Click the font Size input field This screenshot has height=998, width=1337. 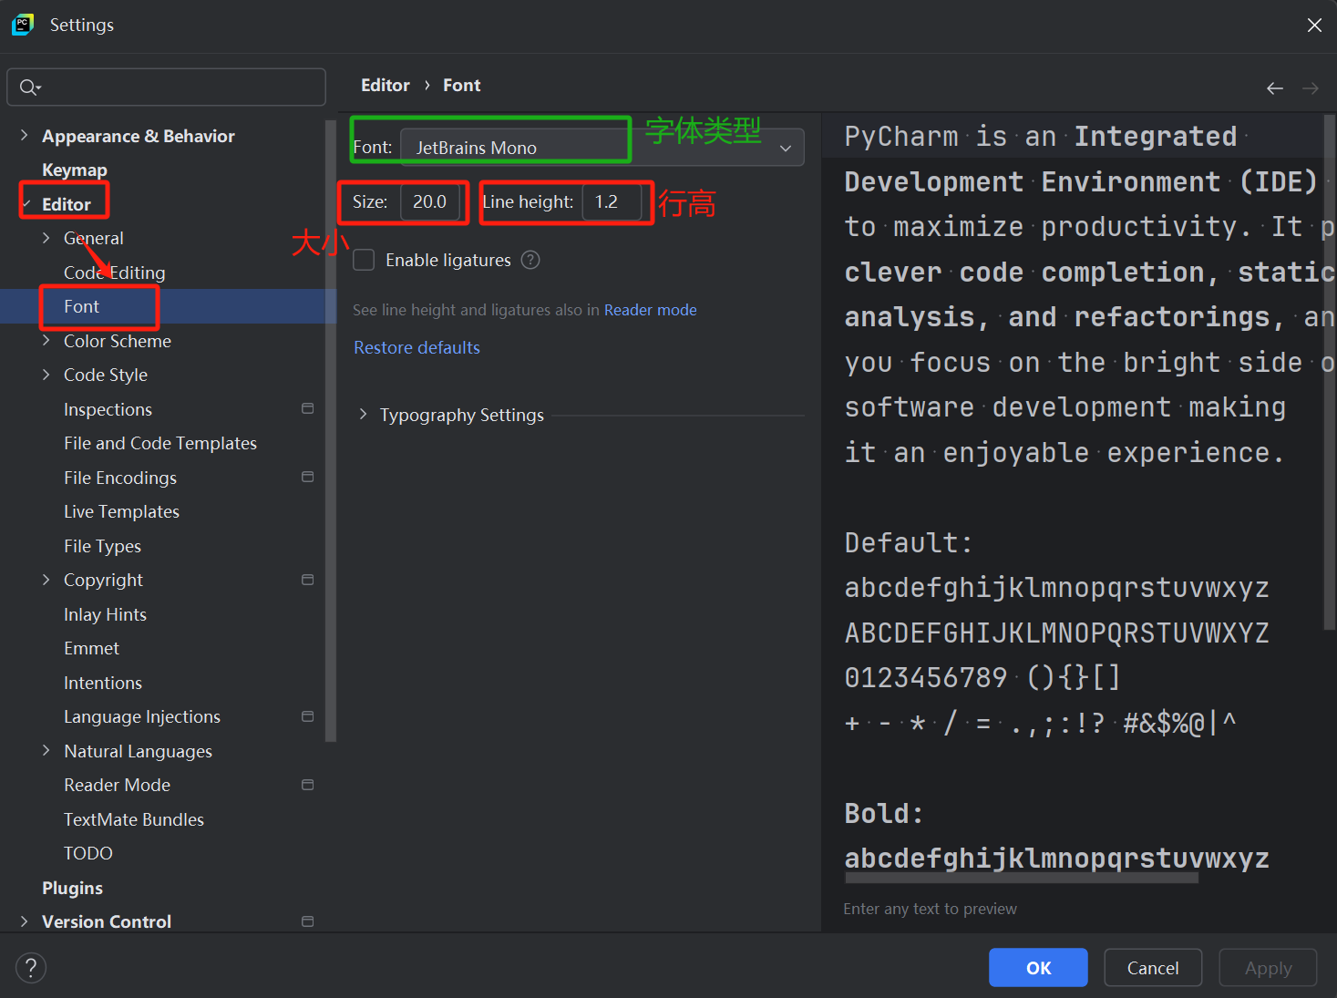[429, 201]
